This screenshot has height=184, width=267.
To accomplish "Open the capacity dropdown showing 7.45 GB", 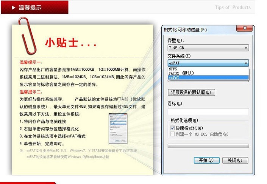I will pyautogui.click(x=208, y=48).
